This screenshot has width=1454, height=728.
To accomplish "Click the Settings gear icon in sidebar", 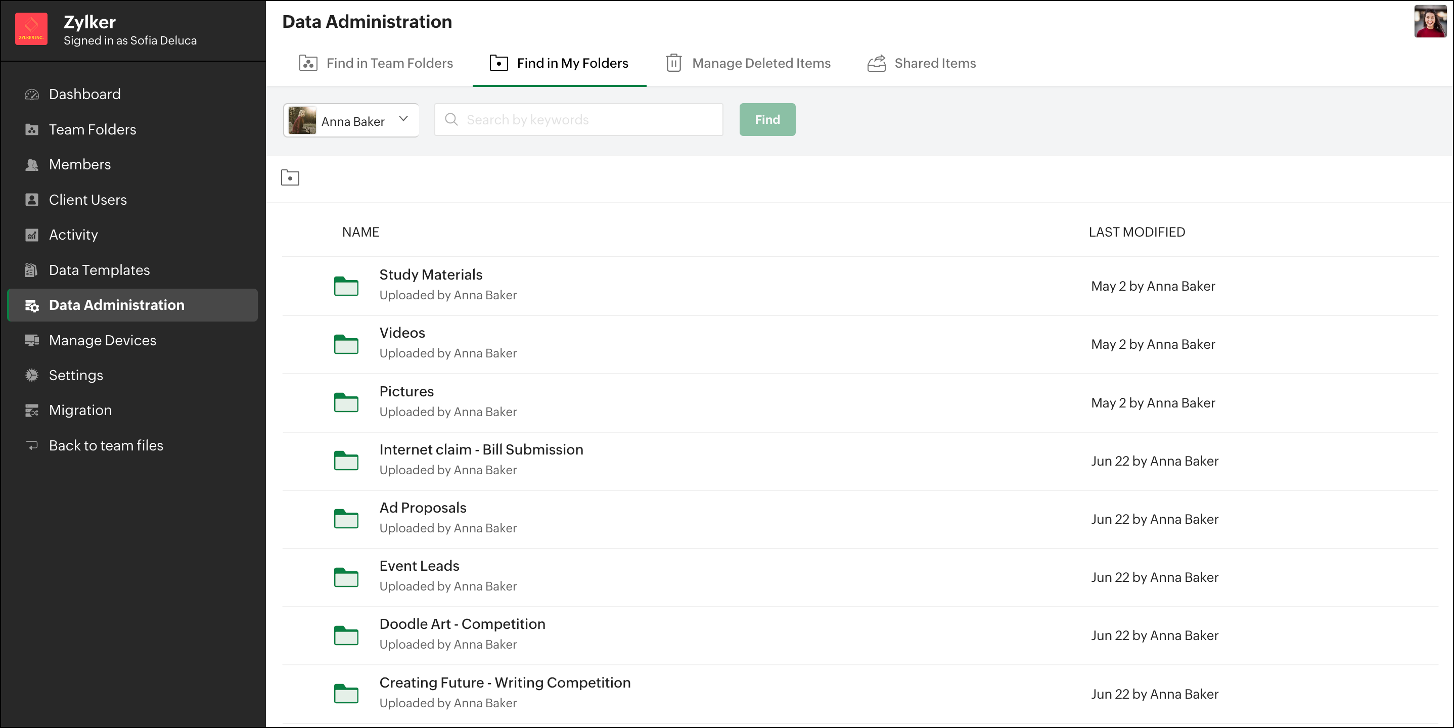I will [32, 375].
